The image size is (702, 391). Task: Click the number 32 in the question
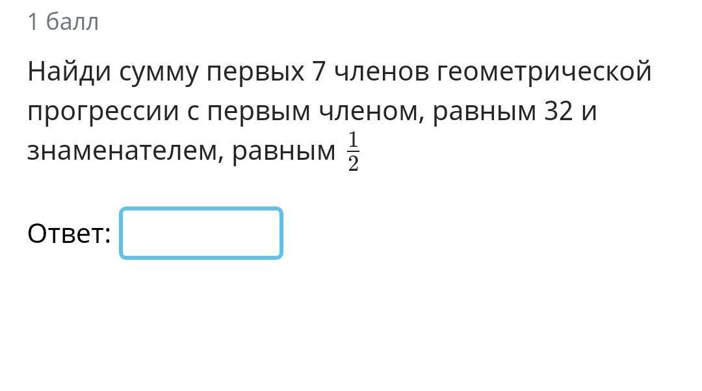pyautogui.click(x=558, y=111)
